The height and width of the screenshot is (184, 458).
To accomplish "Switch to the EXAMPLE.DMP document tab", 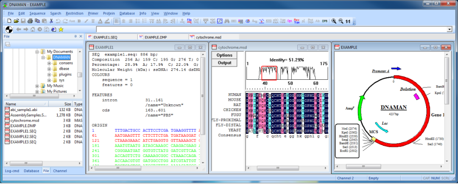I will [x=155, y=37].
